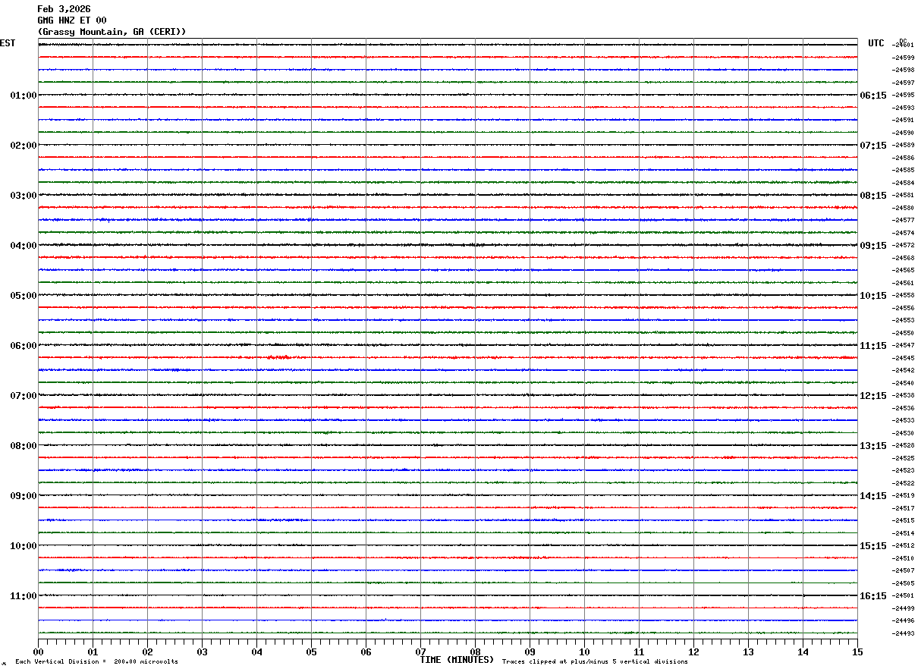Select the station code 'GMG HNZ ET 00'
918x672 pixels.
coord(72,20)
